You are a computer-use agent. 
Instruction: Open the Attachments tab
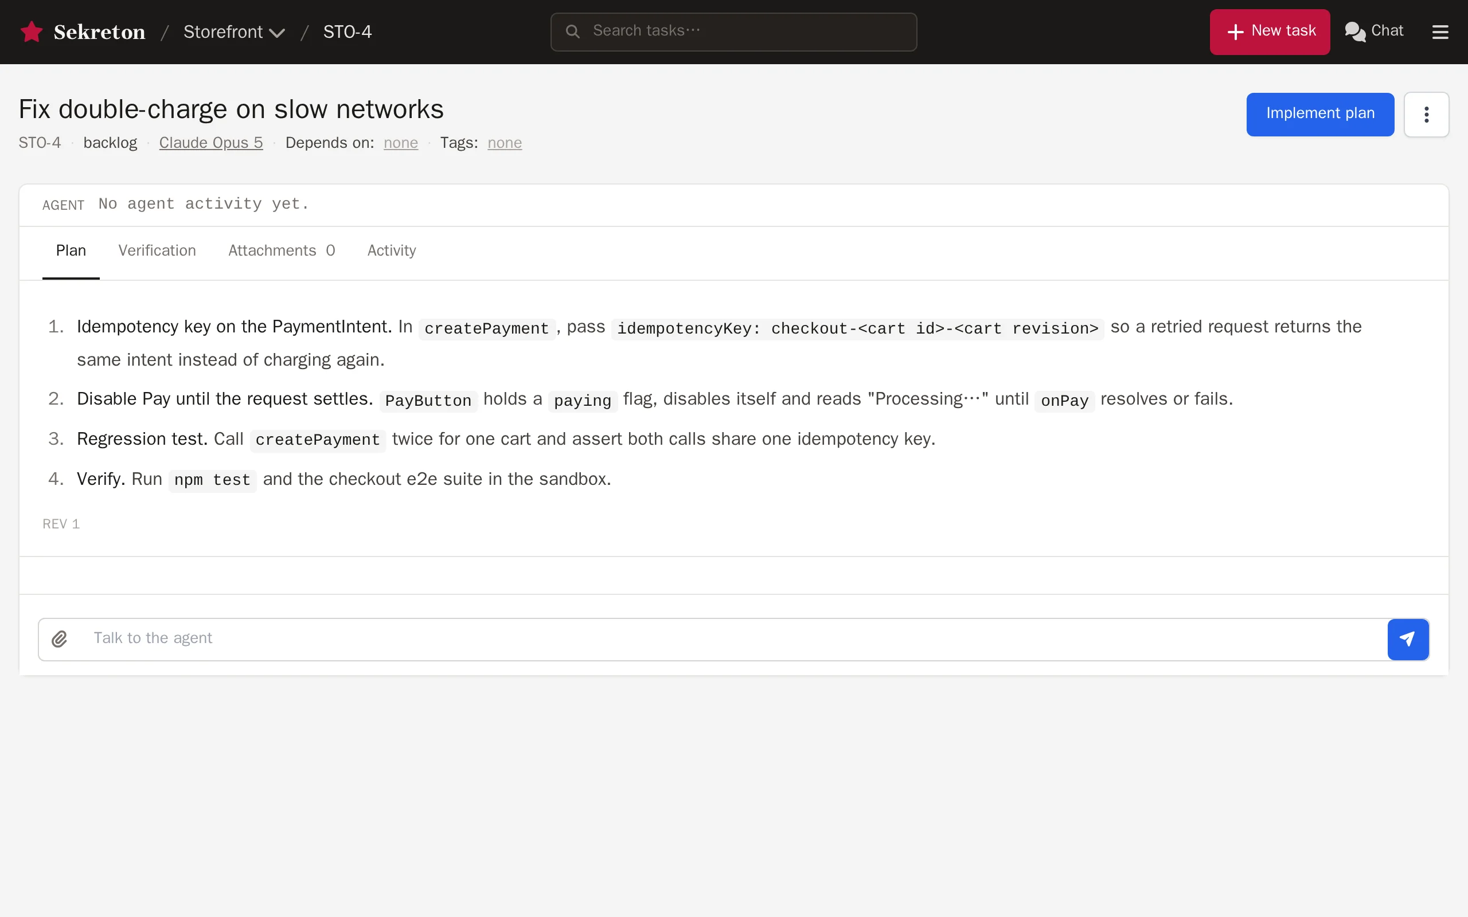282,250
